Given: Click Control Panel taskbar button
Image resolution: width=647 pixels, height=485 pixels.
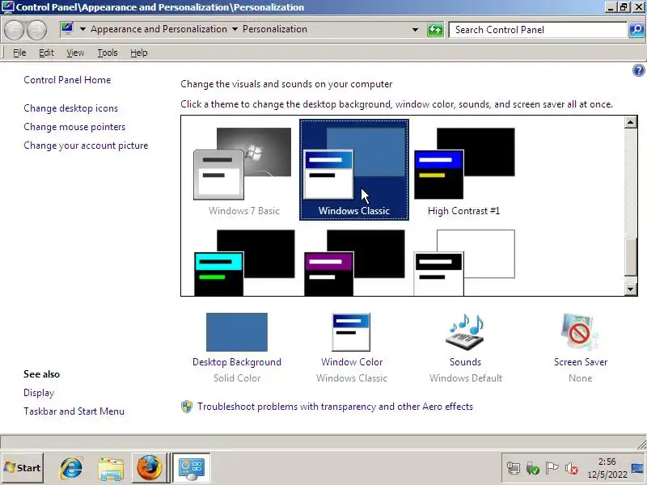Looking at the screenshot, I should (x=191, y=468).
